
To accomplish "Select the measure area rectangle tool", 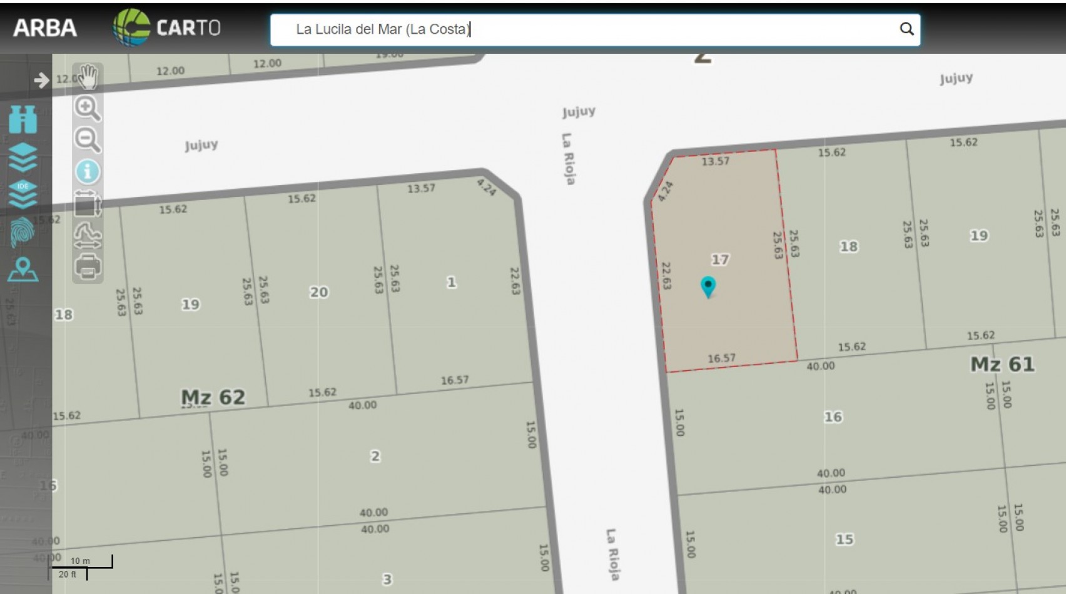I will [88, 204].
